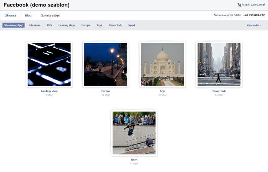Go to Landing shop in submenu bar
This screenshot has width=268, height=172.
coord(67,25)
